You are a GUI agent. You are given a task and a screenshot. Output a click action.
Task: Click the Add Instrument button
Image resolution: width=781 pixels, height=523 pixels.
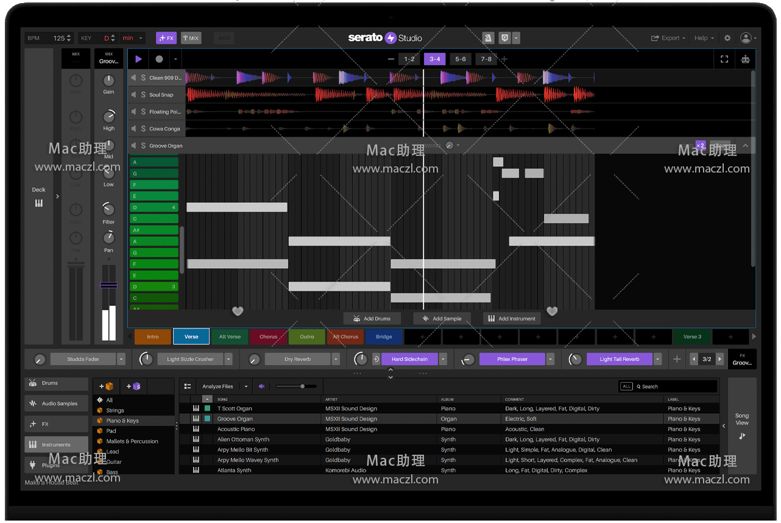(511, 318)
